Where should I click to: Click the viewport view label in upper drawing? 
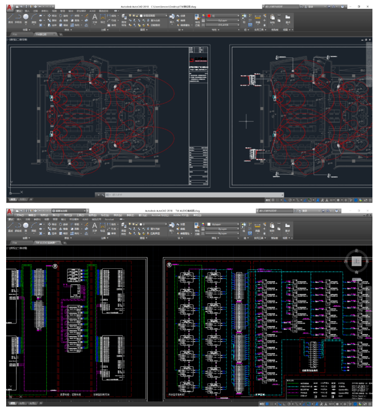(x=20, y=40)
